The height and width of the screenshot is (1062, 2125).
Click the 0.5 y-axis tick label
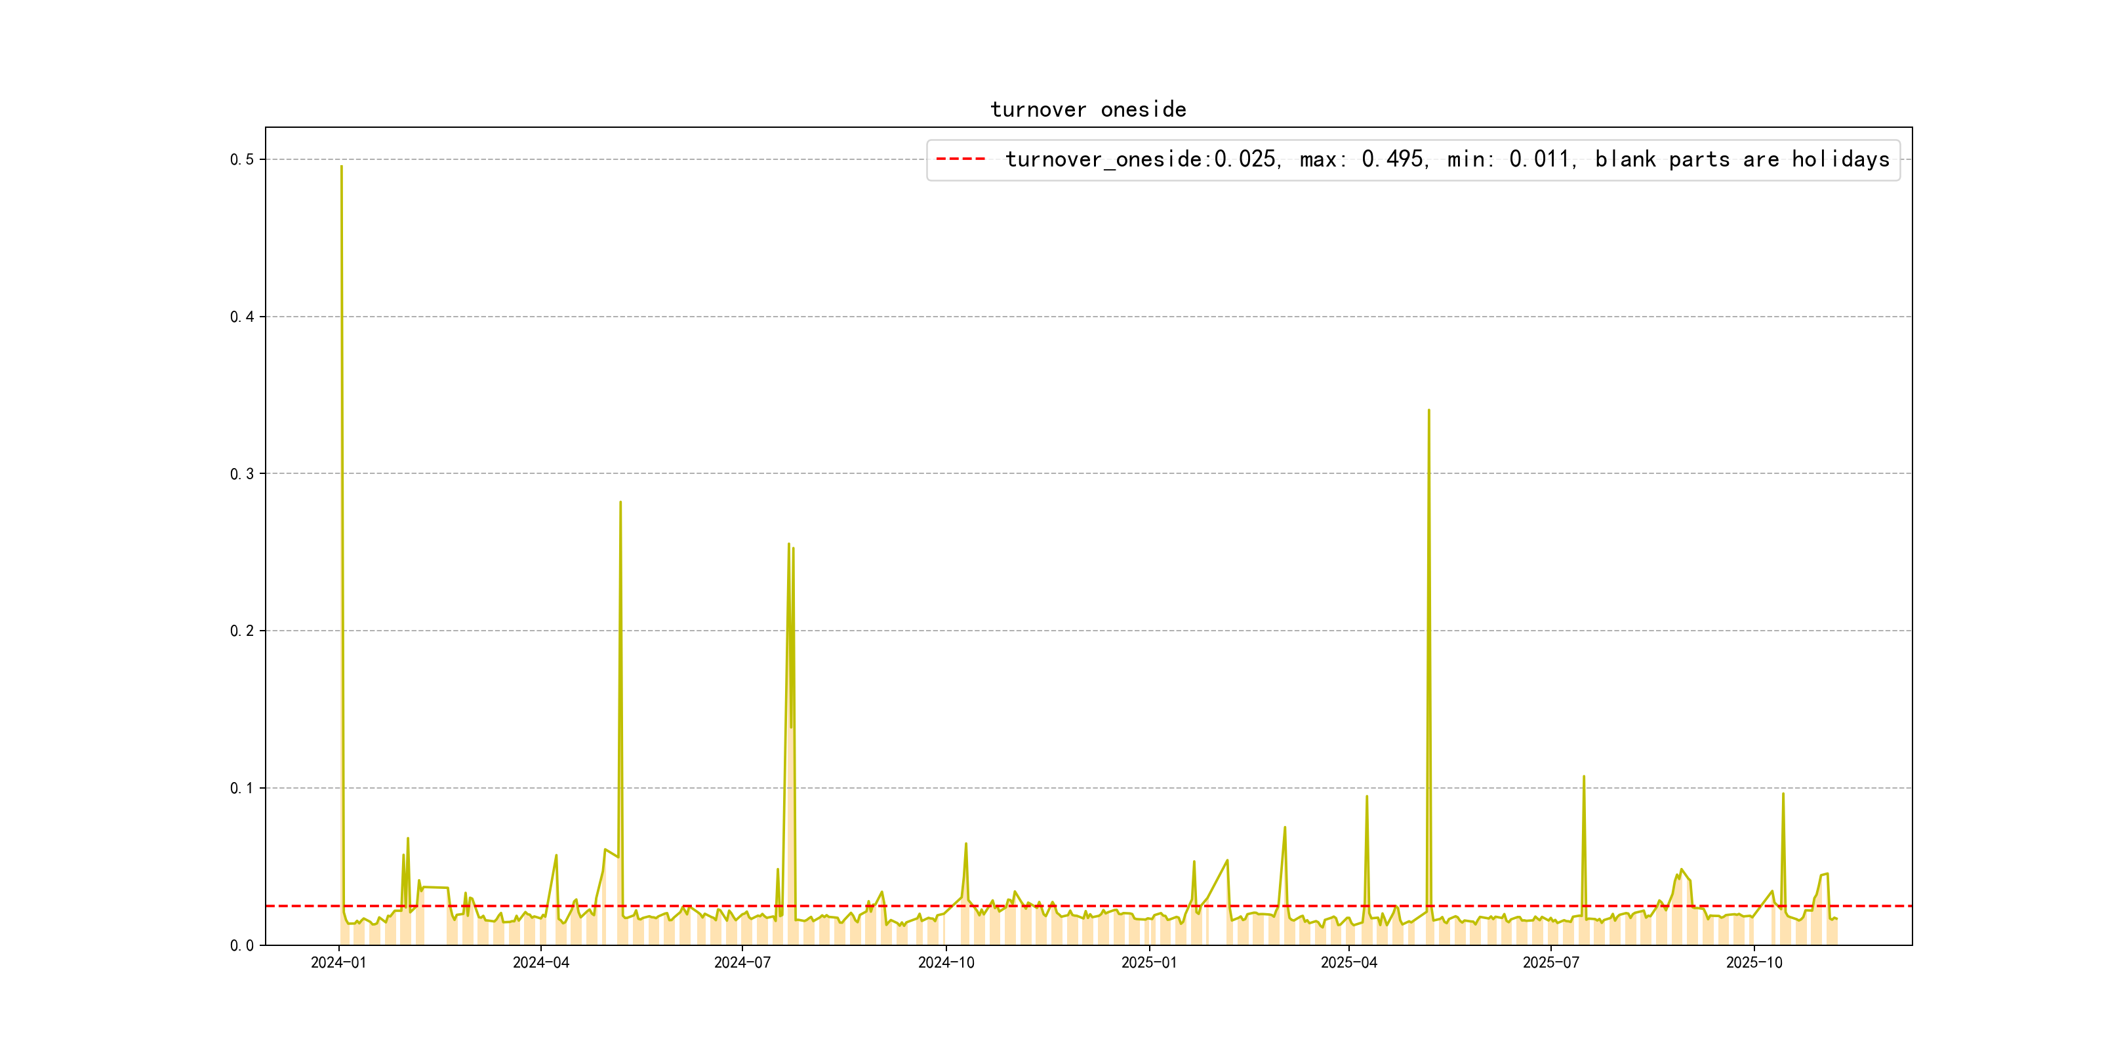[x=241, y=159]
